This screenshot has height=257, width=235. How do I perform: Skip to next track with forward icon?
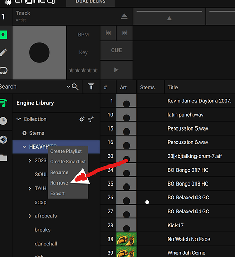click(x=125, y=33)
